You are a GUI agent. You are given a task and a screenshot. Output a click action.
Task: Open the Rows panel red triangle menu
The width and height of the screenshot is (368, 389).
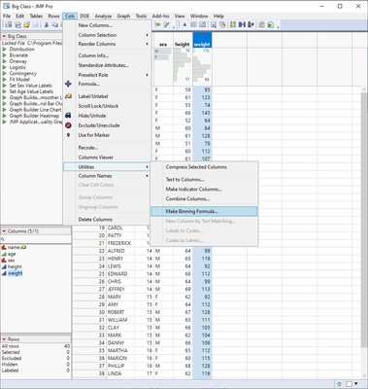click(x=4, y=339)
